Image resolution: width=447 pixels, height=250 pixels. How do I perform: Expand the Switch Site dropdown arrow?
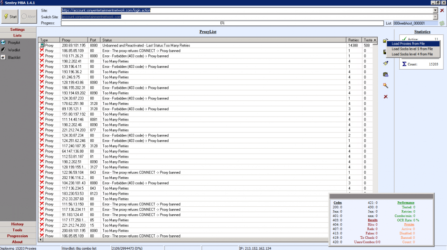[435, 17]
